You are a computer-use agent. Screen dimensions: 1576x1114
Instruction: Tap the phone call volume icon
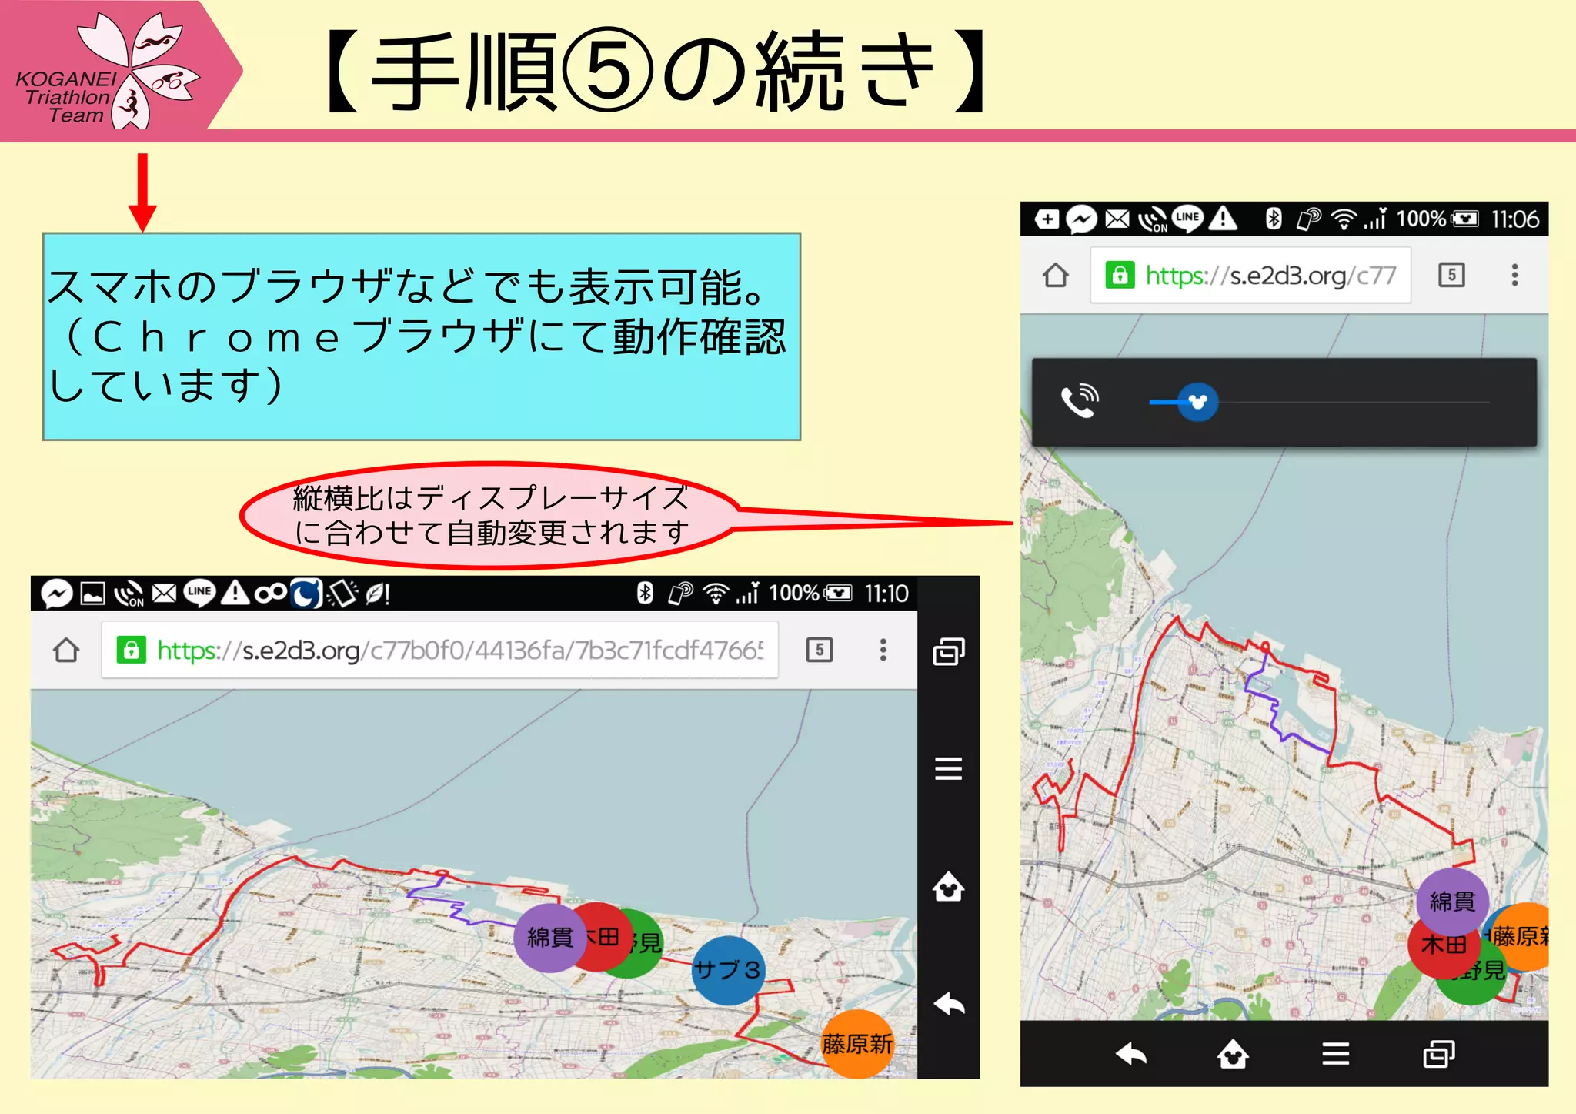(x=1080, y=401)
